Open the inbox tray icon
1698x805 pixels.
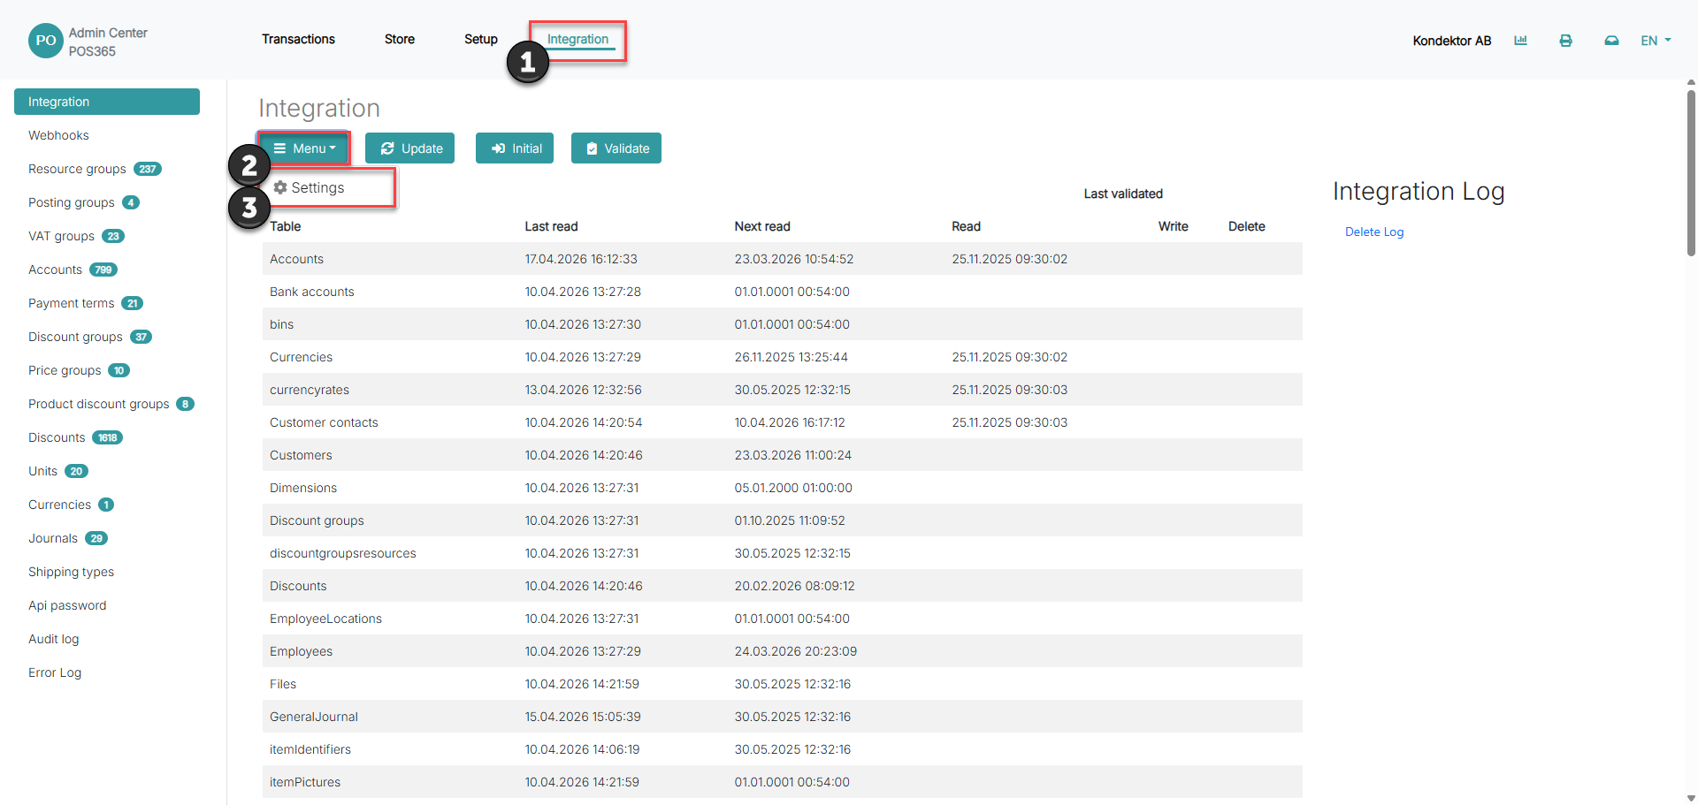pos(1611,41)
